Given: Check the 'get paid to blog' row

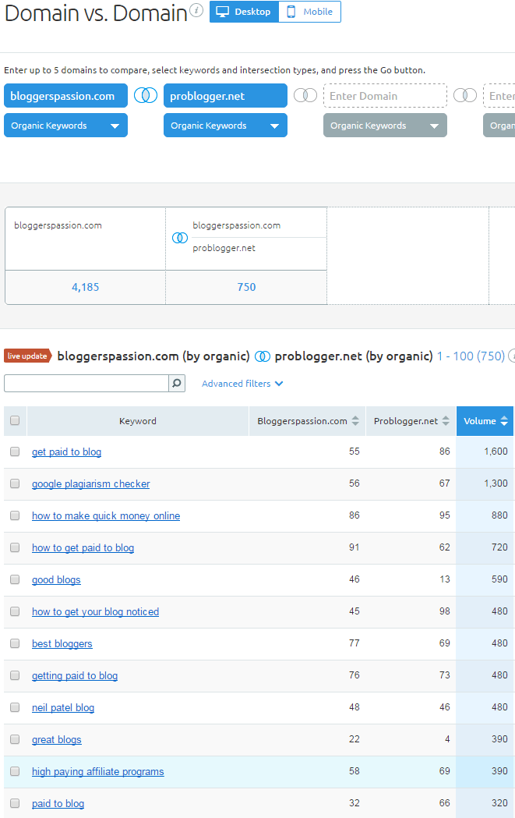Looking at the screenshot, I should tap(15, 451).
